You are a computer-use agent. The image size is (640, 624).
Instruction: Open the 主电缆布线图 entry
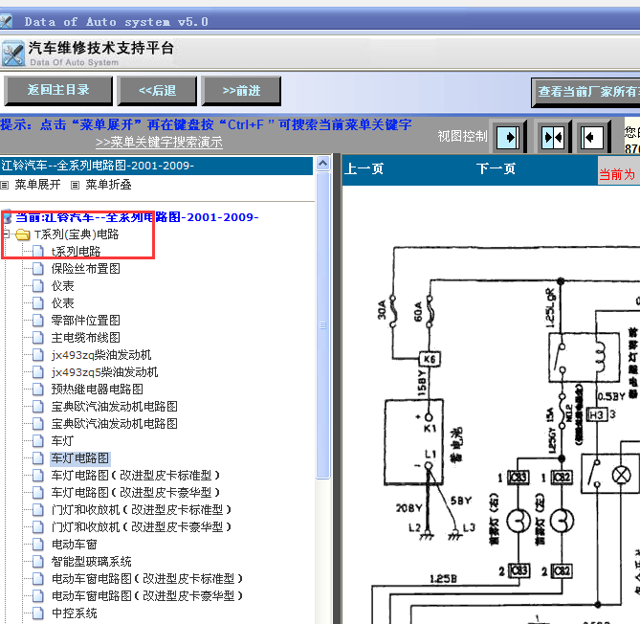tap(85, 338)
